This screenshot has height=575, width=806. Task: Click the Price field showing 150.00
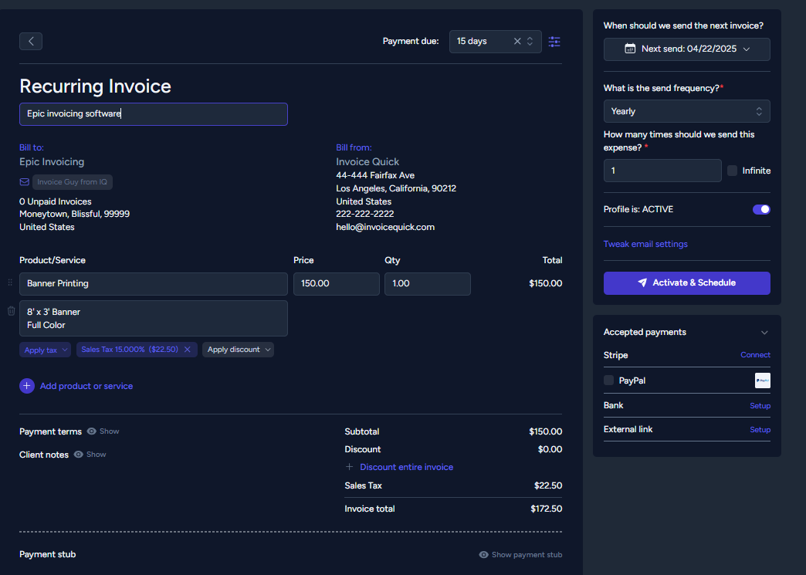[336, 284]
